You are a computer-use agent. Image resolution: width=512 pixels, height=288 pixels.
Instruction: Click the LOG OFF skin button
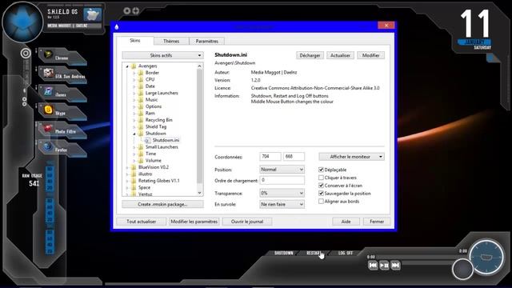click(x=345, y=253)
